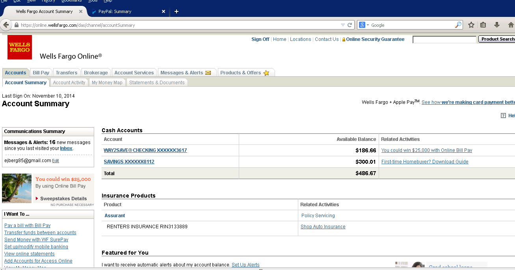Click the envelope icon on Messages & Alerts tab
Viewport: 515px width, 270px height.
point(208,73)
